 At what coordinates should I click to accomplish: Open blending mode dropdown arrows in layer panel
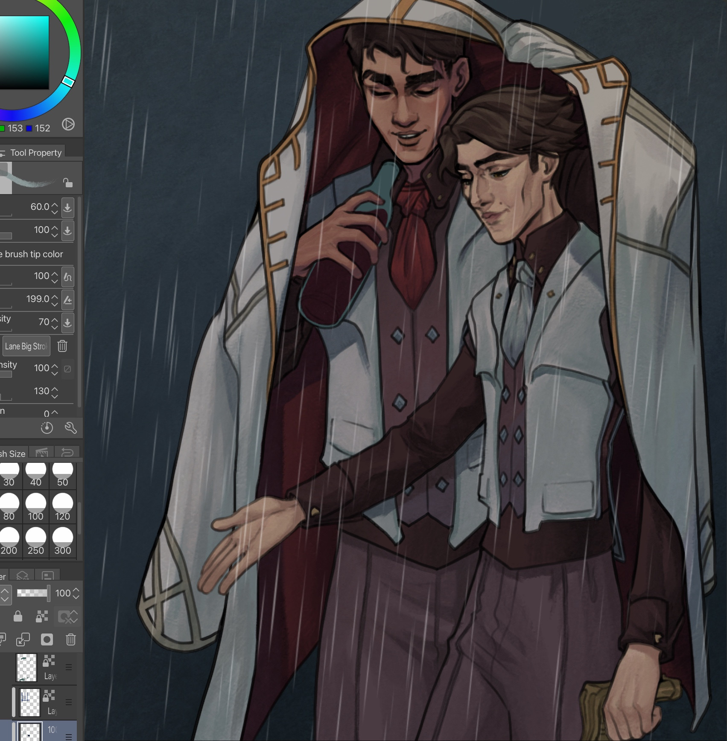pyautogui.click(x=5, y=594)
